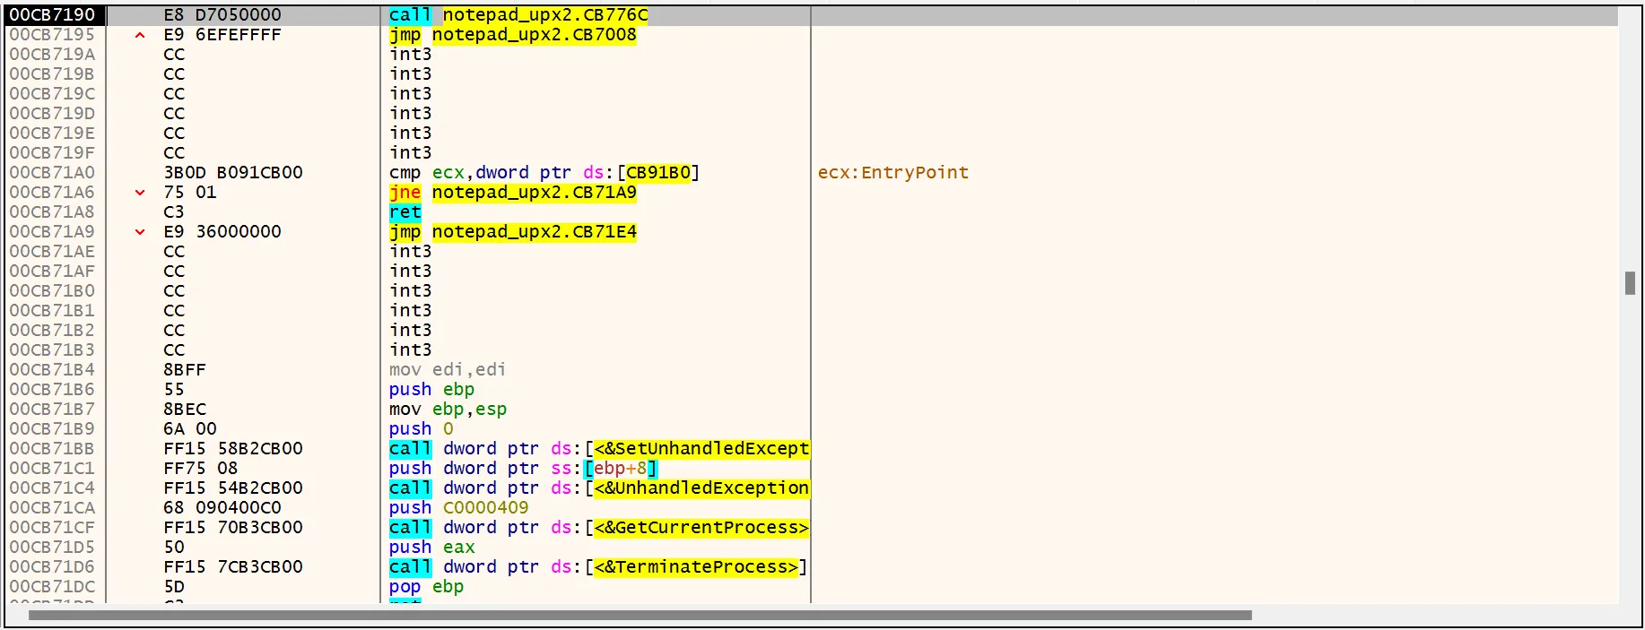Click the vertical scrollbar thumb

coord(1630,283)
